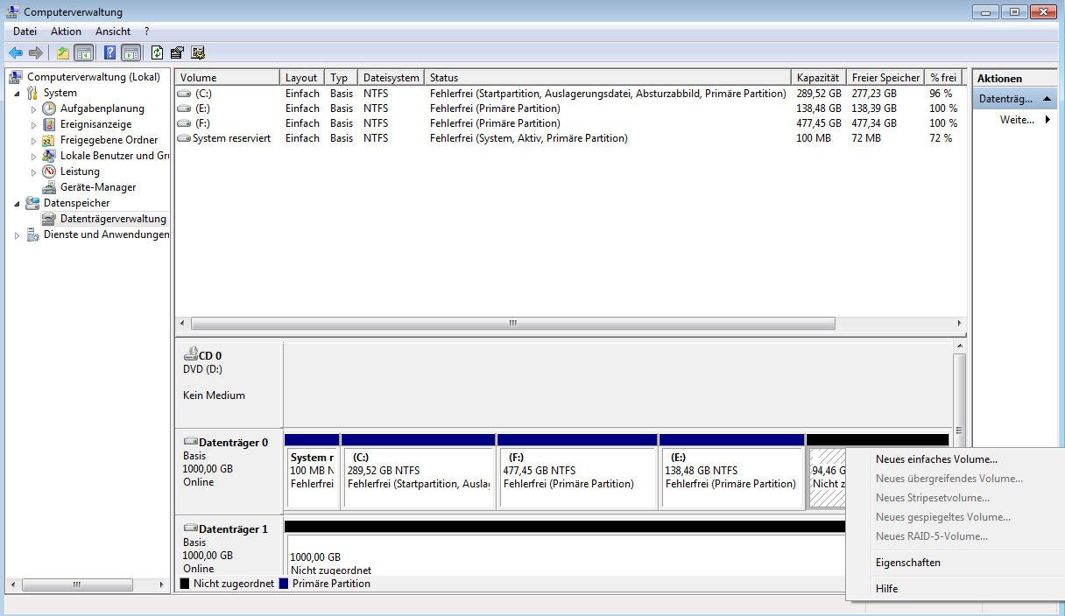Click the Dienste und Anwendungen icon
The width and height of the screenshot is (1065, 616).
coord(33,234)
